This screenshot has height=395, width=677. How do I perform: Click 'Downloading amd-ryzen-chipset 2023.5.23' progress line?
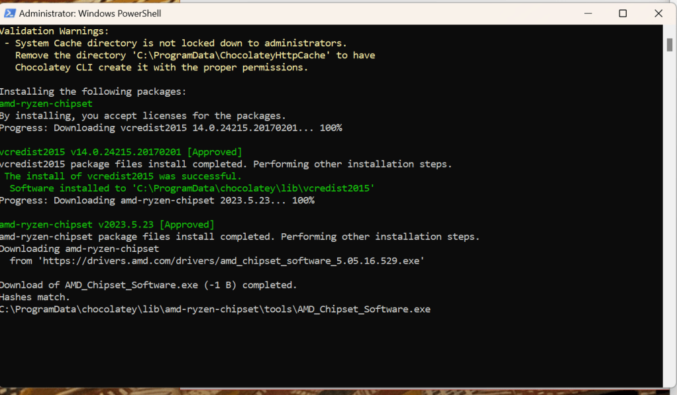pyautogui.click(x=157, y=201)
